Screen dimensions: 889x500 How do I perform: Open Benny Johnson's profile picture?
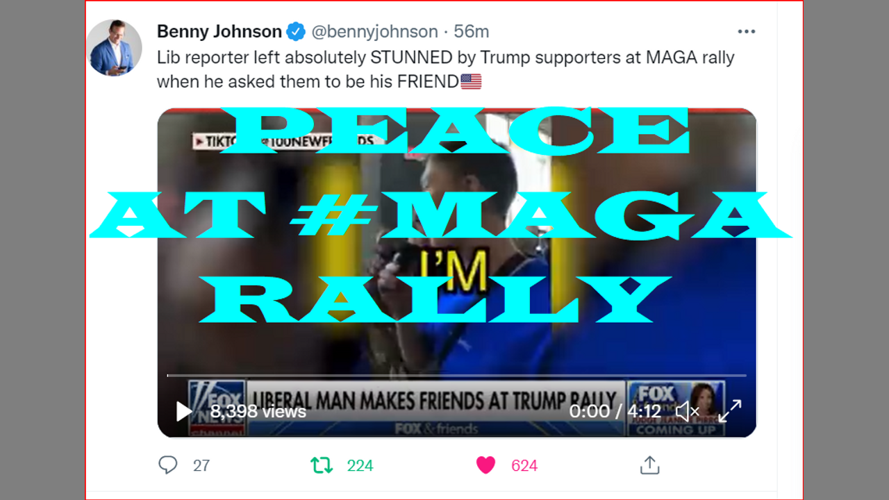click(x=115, y=48)
